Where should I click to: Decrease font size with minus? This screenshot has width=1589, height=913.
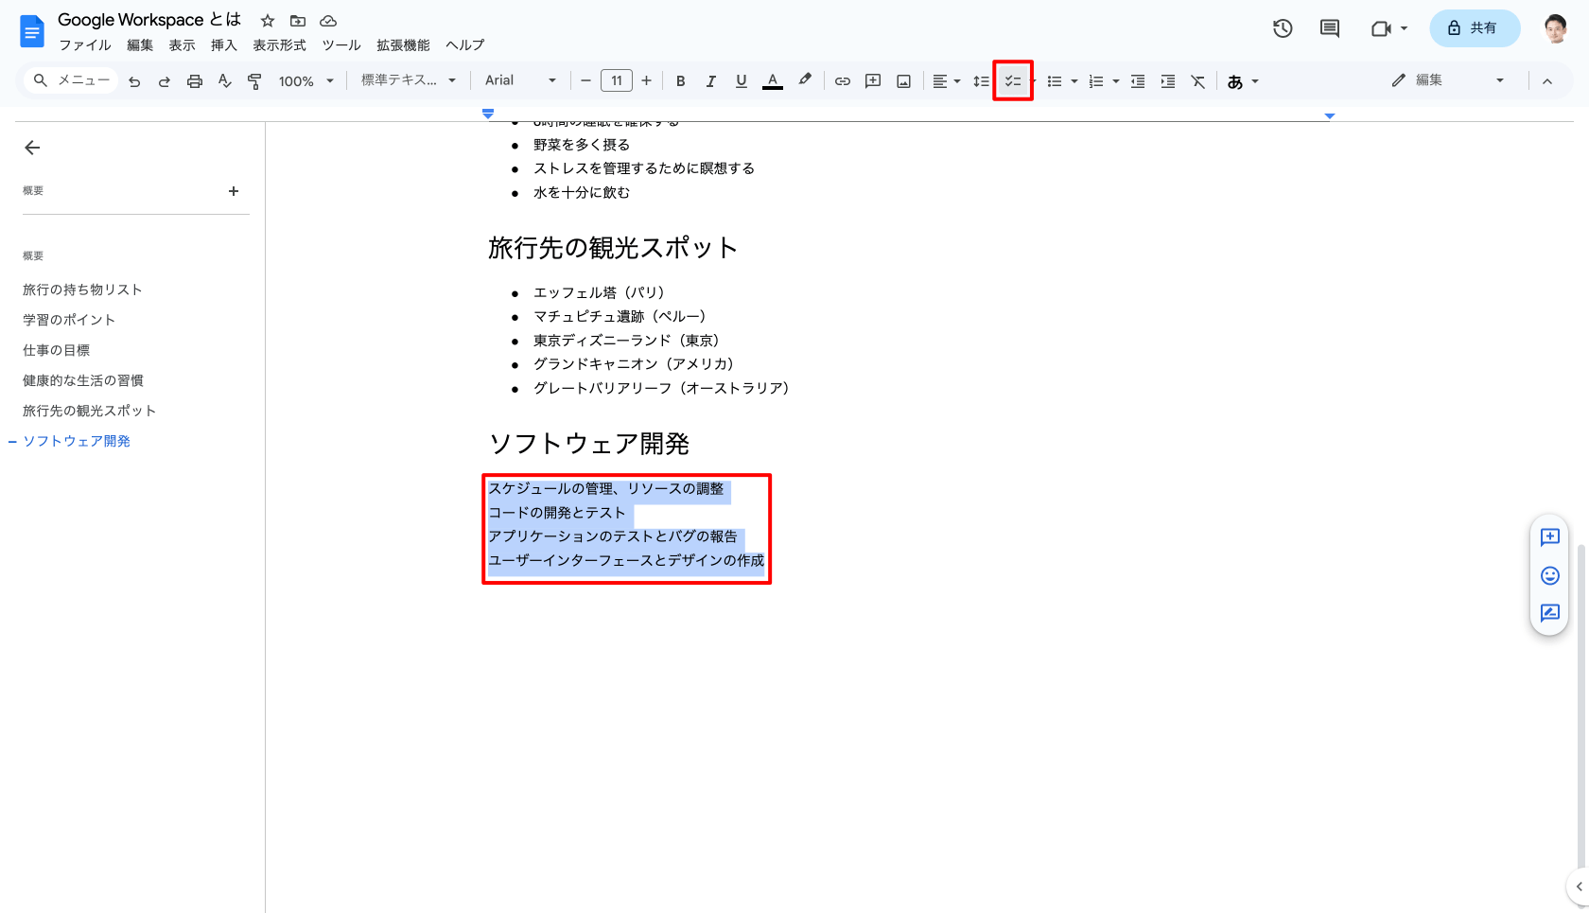[585, 81]
